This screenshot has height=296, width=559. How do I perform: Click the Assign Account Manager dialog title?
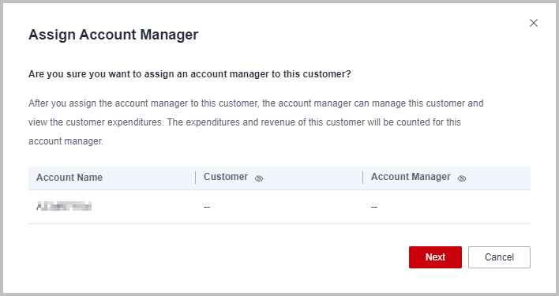[114, 35]
